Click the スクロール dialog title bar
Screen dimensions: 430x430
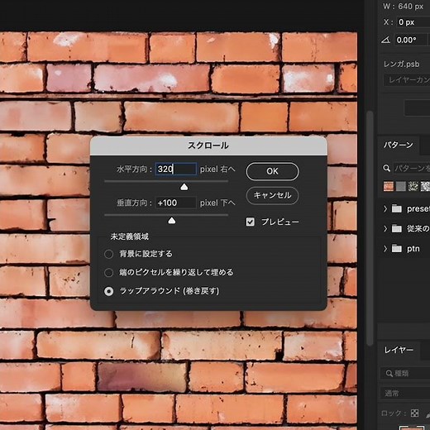[x=208, y=146]
